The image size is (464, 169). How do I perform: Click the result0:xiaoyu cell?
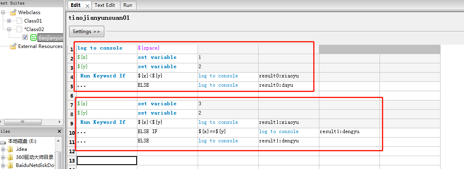click(289, 77)
